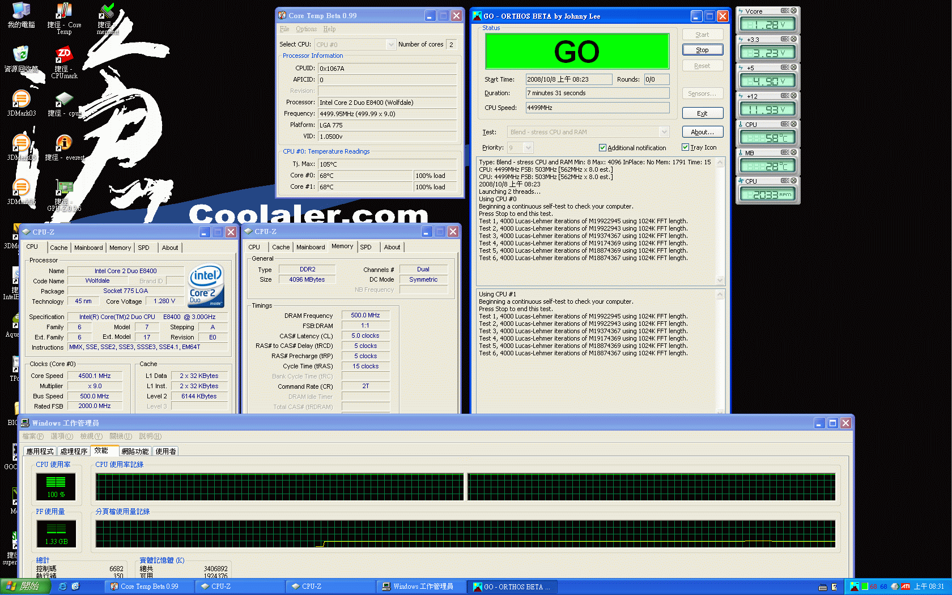This screenshot has height=595, width=952.
Task: Click the Duration field in ORTHOS
Action: point(597,93)
